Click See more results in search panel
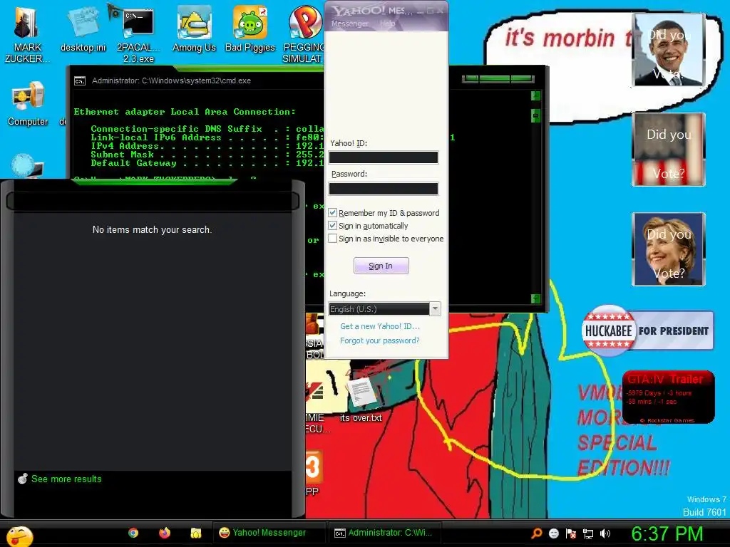The image size is (730, 547). pyautogui.click(x=66, y=479)
